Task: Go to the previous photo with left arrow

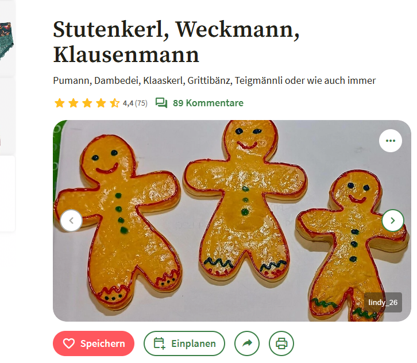Action: pyautogui.click(x=71, y=220)
